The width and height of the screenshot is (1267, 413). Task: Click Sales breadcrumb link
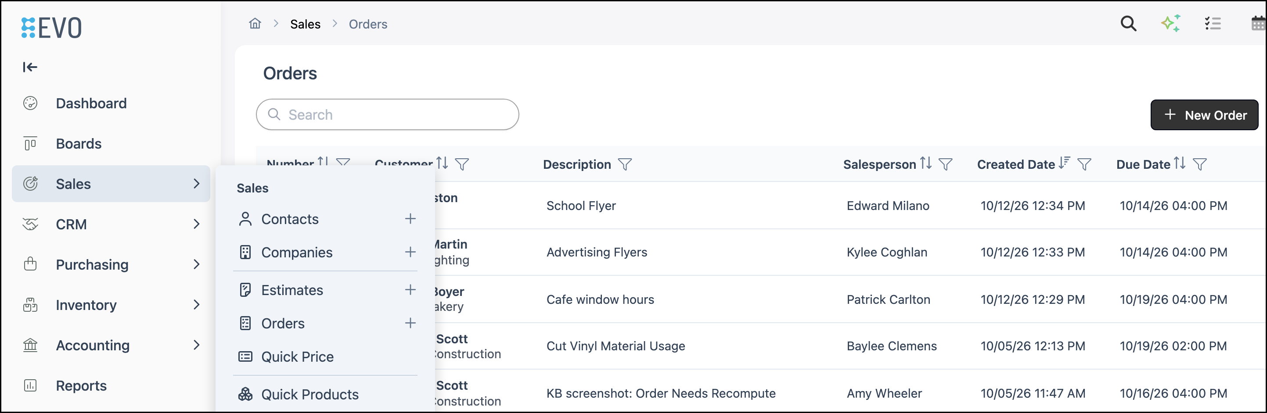305,24
